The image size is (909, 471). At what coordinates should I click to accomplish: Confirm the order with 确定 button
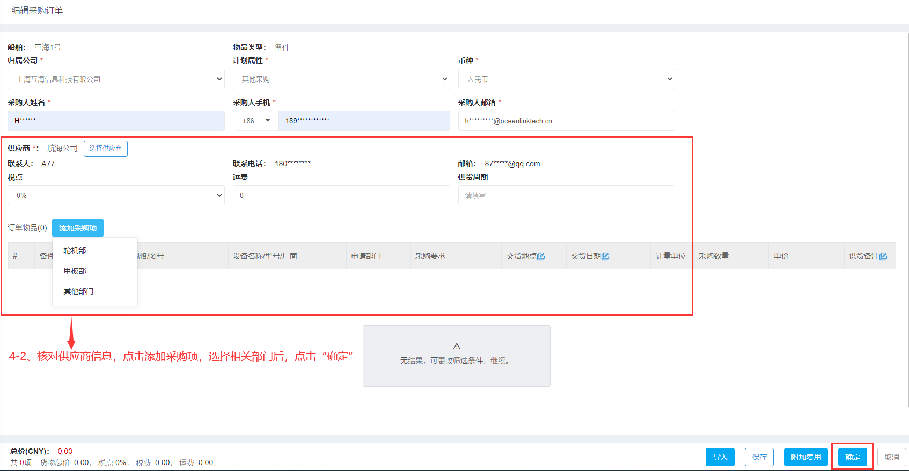[853, 457]
